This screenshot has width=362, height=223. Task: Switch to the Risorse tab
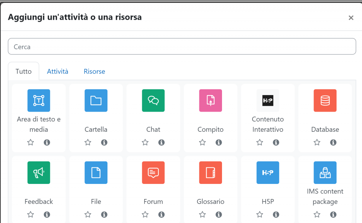pos(94,72)
